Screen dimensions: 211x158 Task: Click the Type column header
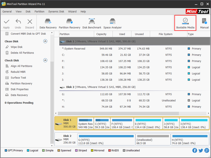pos(199,34)
